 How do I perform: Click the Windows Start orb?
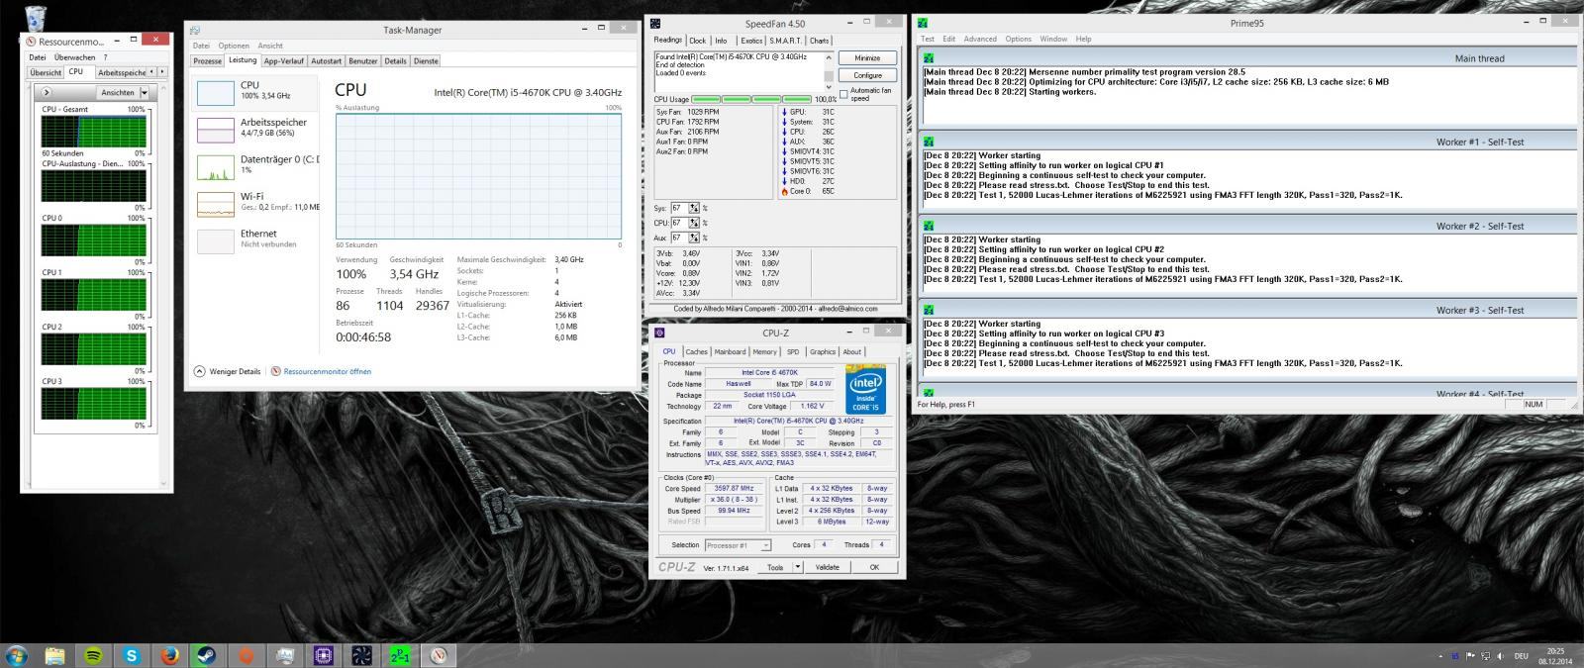[17, 655]
